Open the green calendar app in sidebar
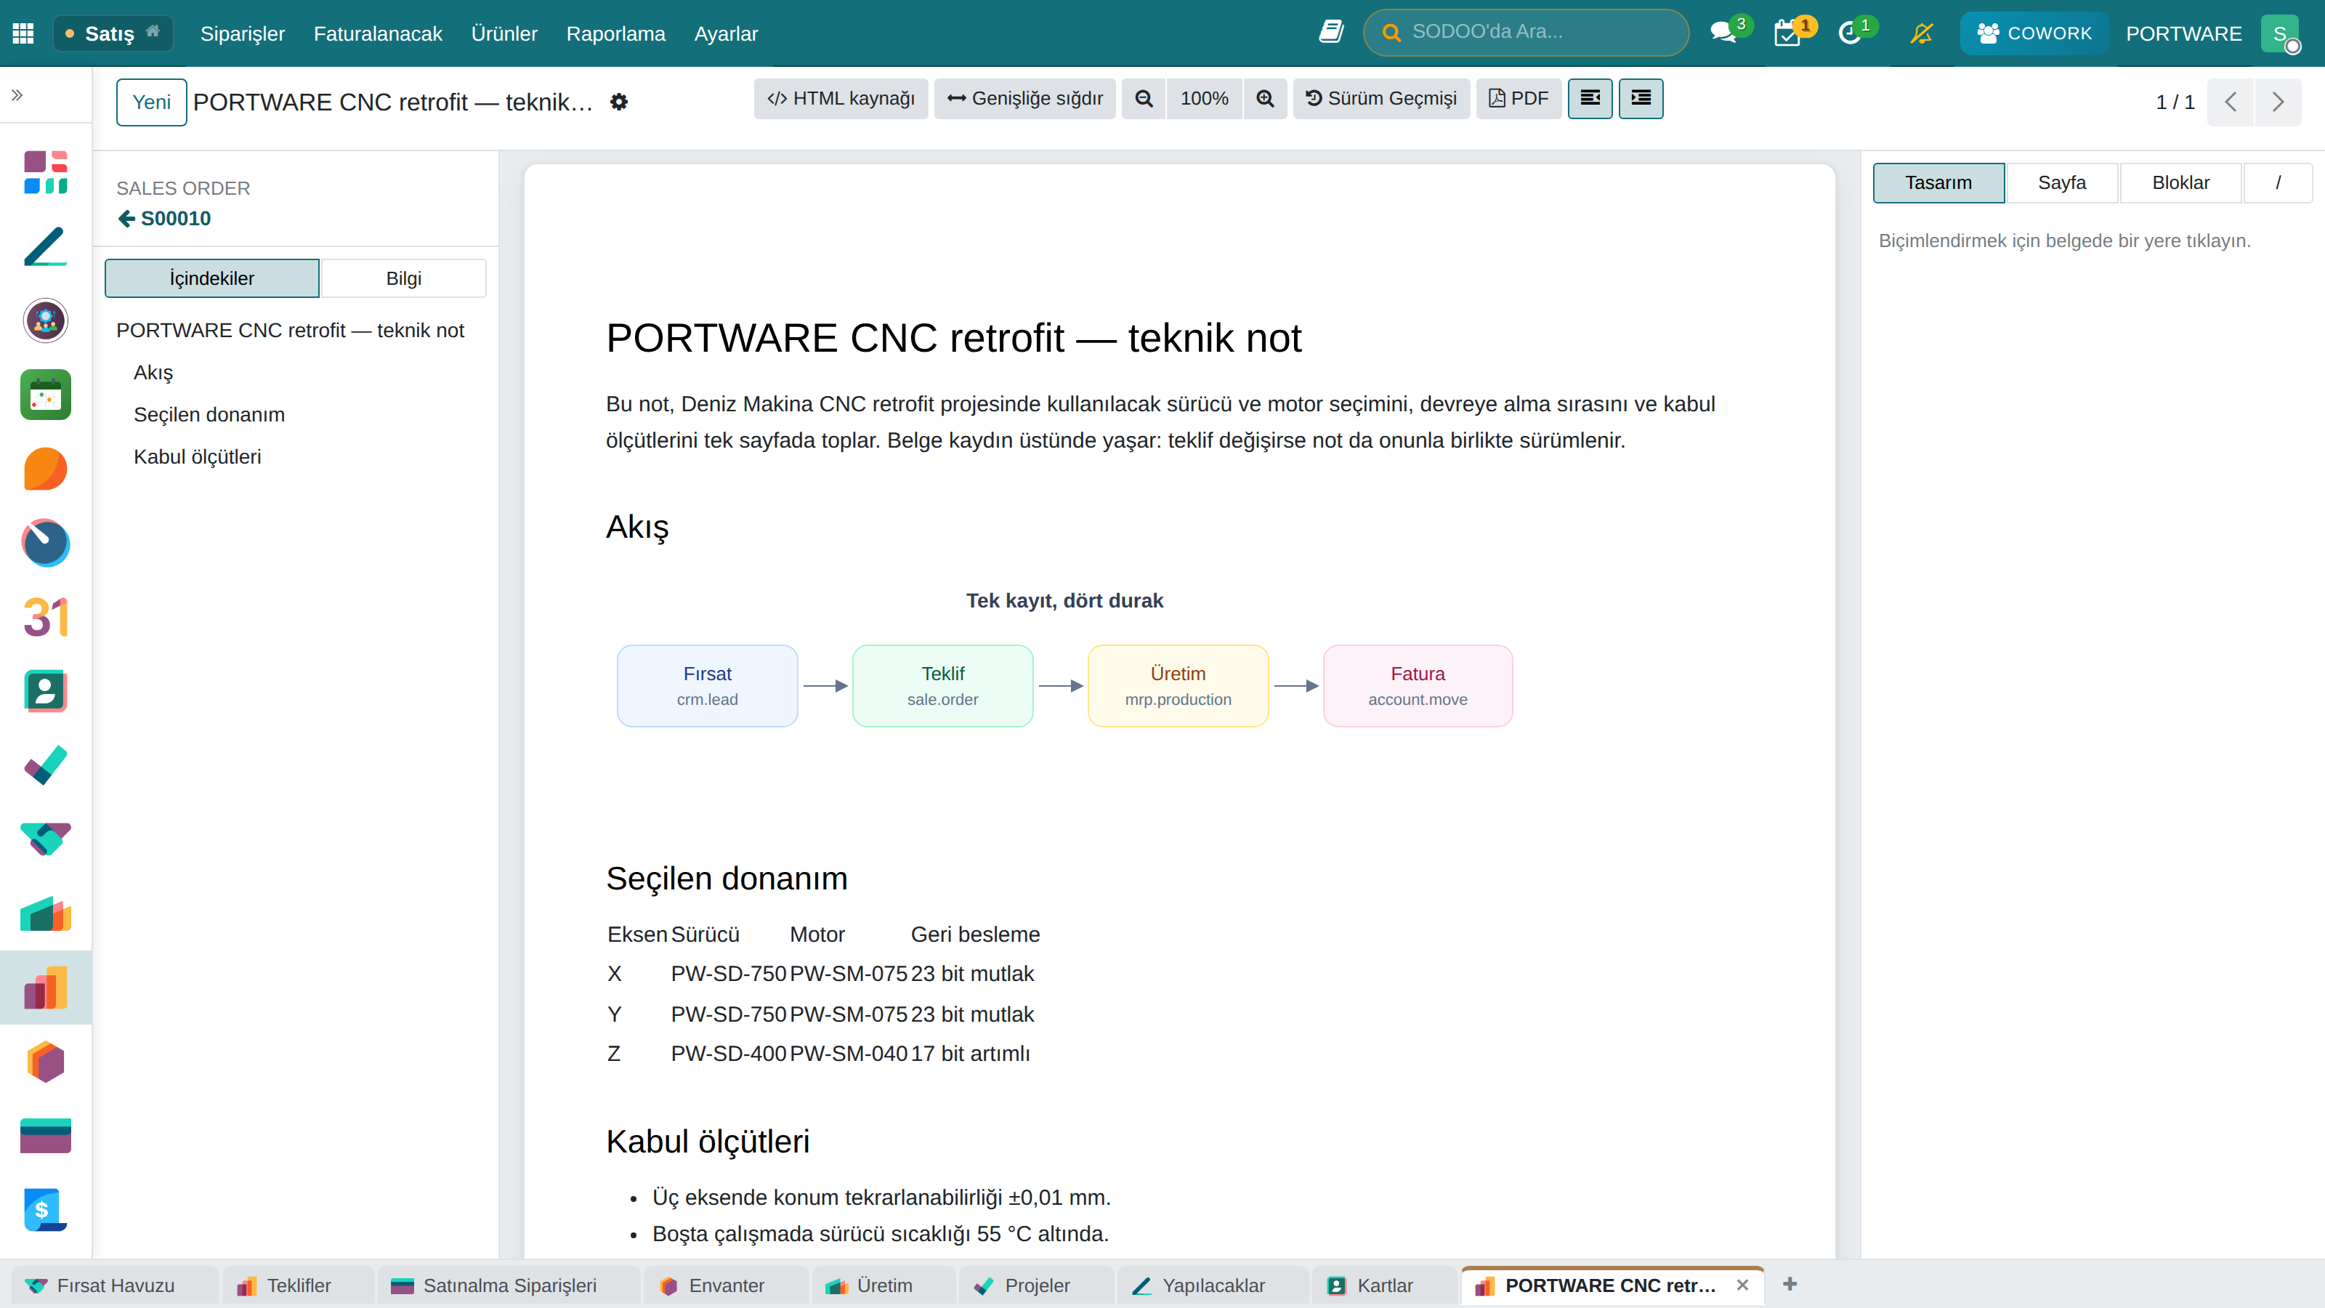 [x=45, y=395]
